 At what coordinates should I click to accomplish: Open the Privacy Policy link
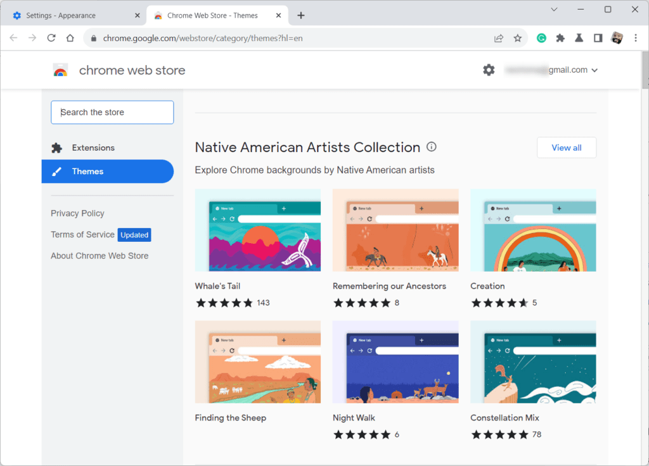coord(77,213)
